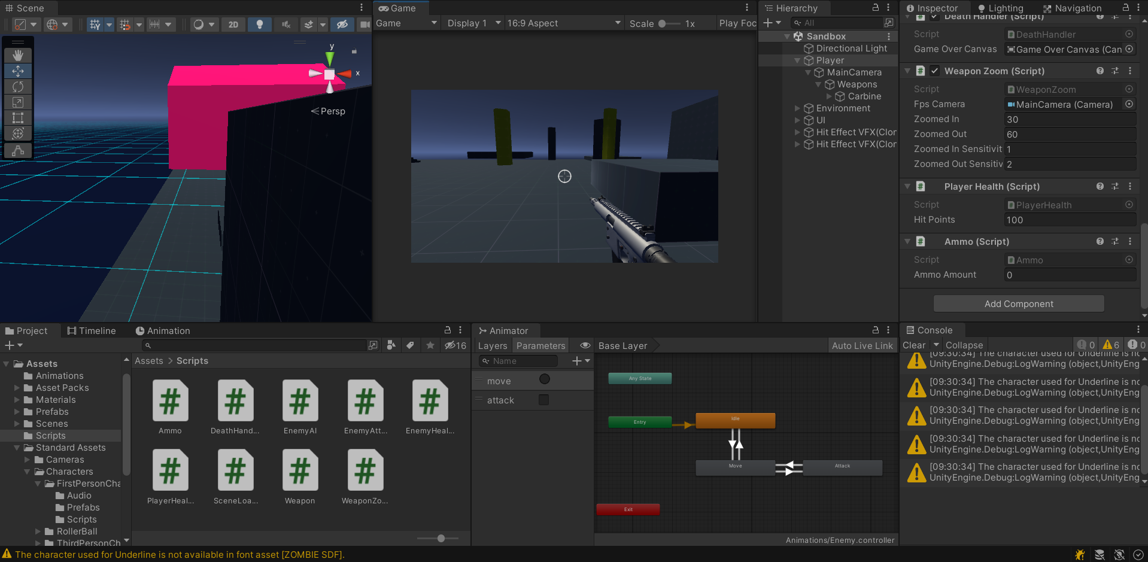Click search by type icon in Project

click(391, 345)
